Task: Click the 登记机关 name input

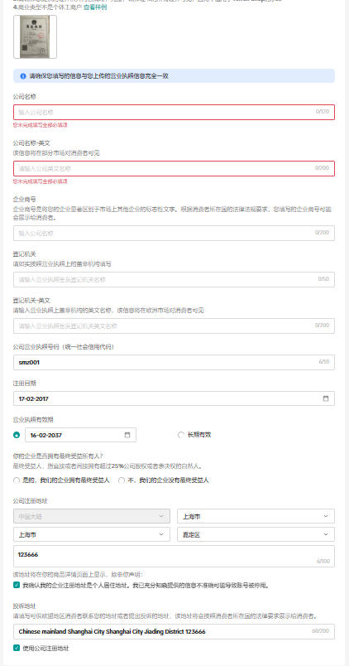Action: [174, 279]
